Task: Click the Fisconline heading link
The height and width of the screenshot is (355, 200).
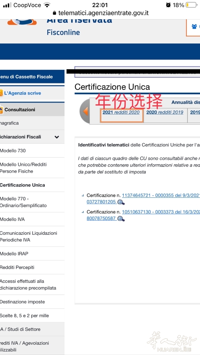Action: coord(63,32)
